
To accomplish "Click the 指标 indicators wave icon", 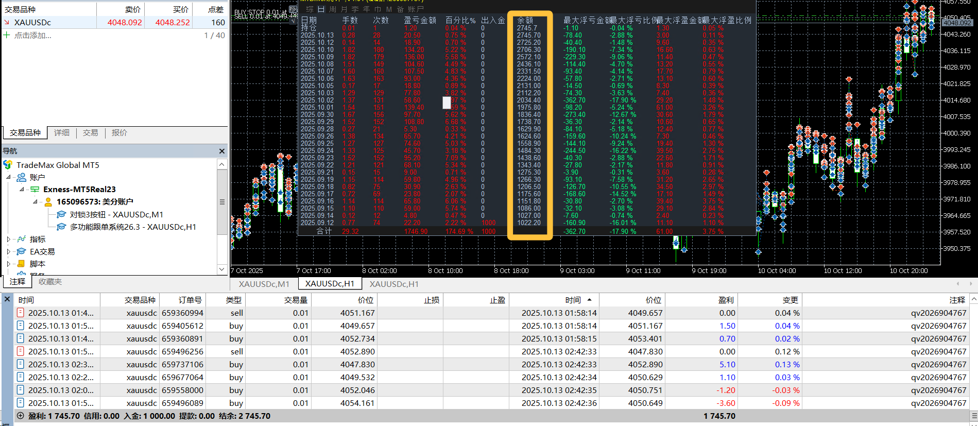I will click(22, 239).
